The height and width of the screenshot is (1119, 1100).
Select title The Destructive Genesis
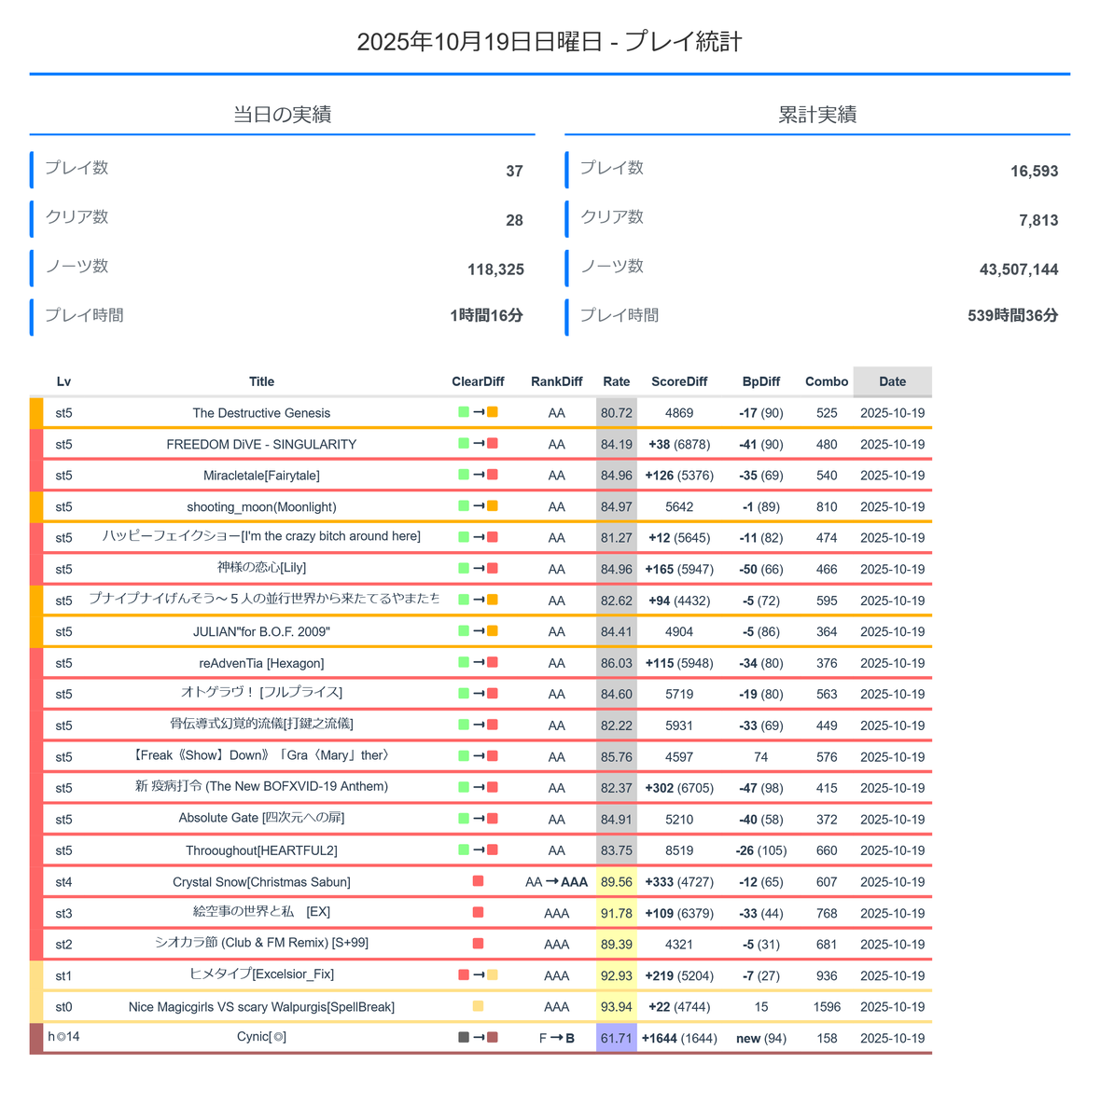261,413
